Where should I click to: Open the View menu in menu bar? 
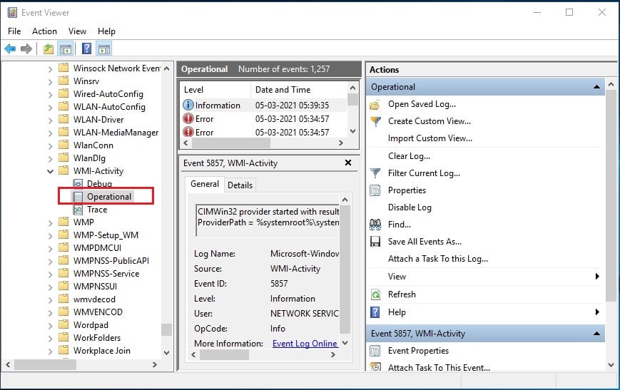[x=77, y=31]
